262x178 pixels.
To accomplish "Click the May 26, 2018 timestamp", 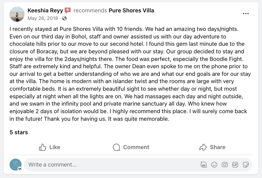I will (43, 19).
